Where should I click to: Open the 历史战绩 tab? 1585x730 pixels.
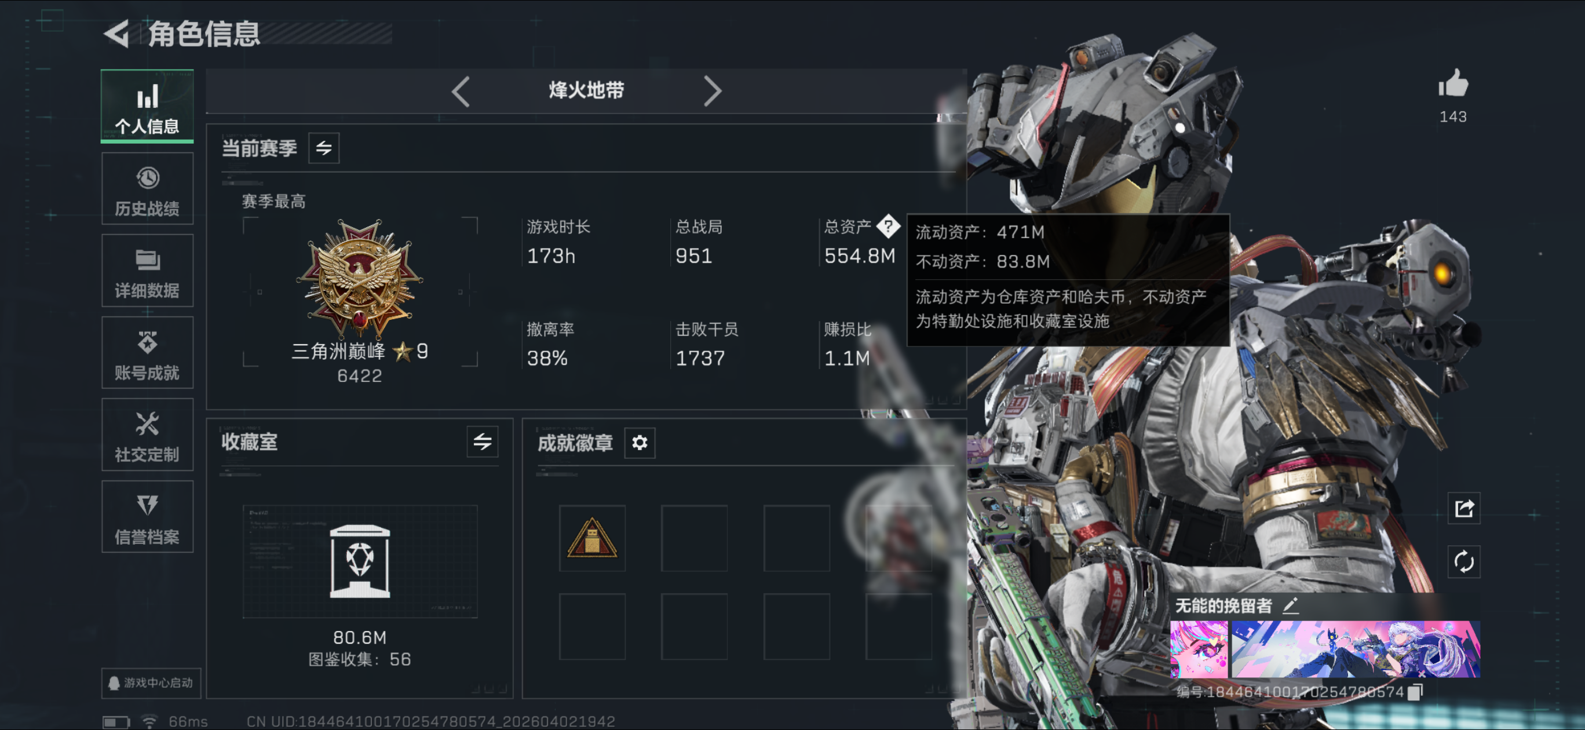click(x=147, y=188)
